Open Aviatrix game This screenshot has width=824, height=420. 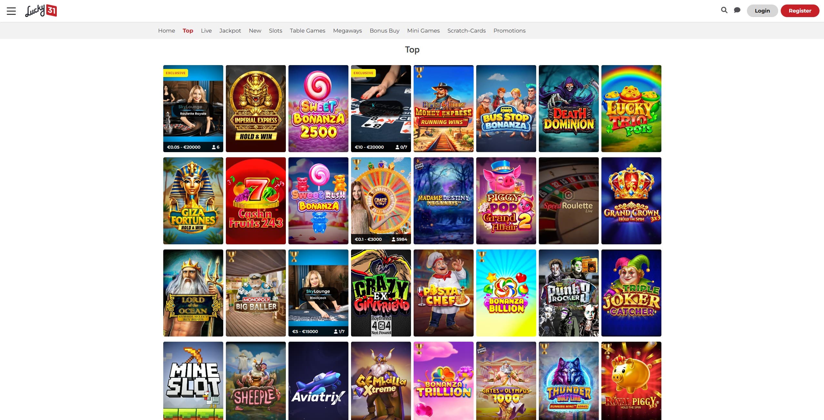click(x=318, y=381)
